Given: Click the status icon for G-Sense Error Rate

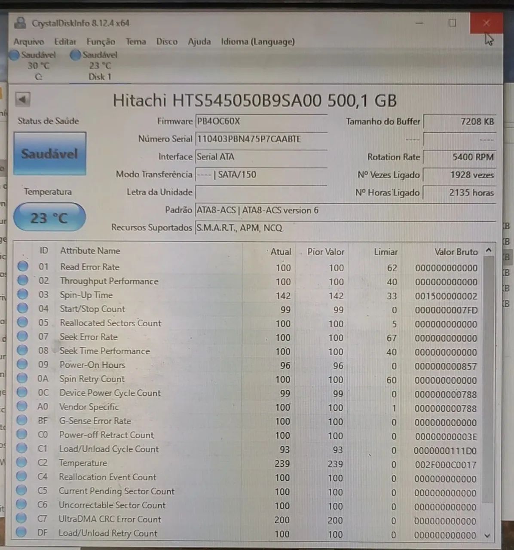Looking at the screenshot, I should (22, 420).
